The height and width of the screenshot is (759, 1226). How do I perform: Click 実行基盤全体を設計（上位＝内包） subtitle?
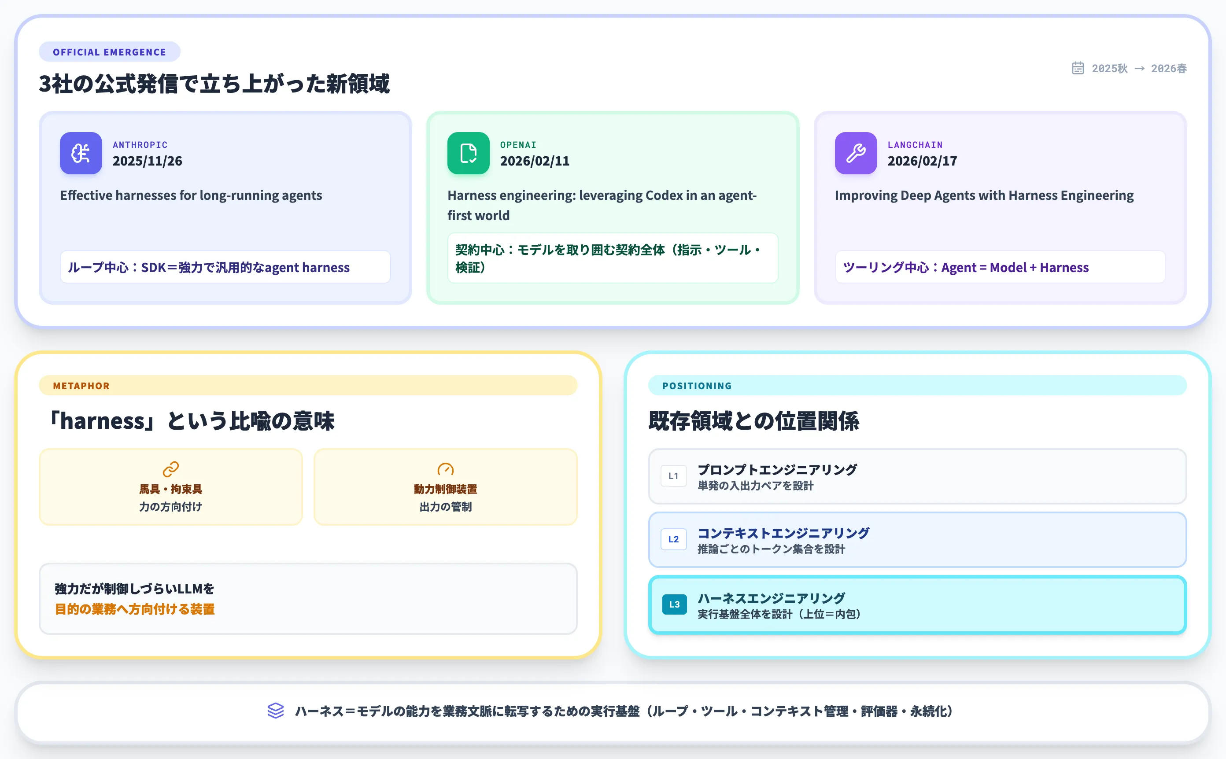coord(779,614)
